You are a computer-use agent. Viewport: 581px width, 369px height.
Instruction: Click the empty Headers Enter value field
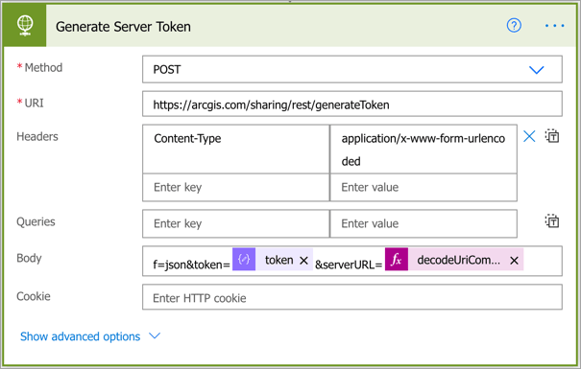click(424, 188)
